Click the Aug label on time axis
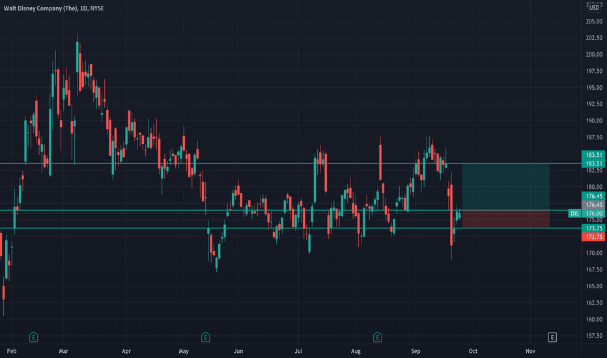The height and width of the screenshot is (358, 607). tap(356, 351)
